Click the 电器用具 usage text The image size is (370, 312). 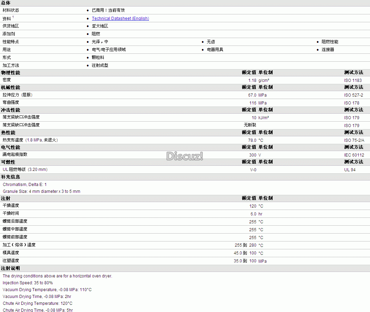click(x=215, y=50)
